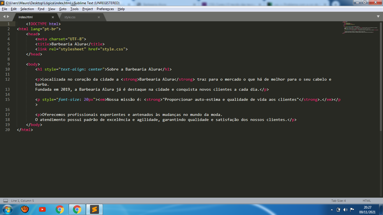Click the Sublime Text taskbar icon
The height and width of the screenshot is (215, 383).
click(x=94, y=209)
